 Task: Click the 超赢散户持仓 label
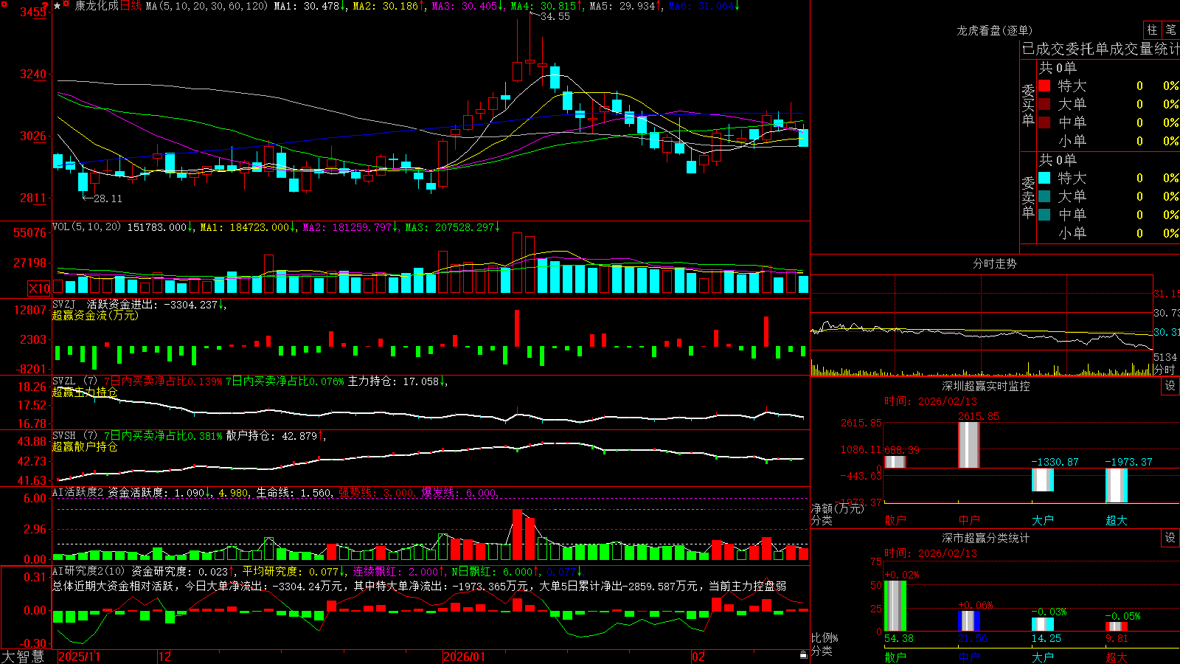click(85, 447)
